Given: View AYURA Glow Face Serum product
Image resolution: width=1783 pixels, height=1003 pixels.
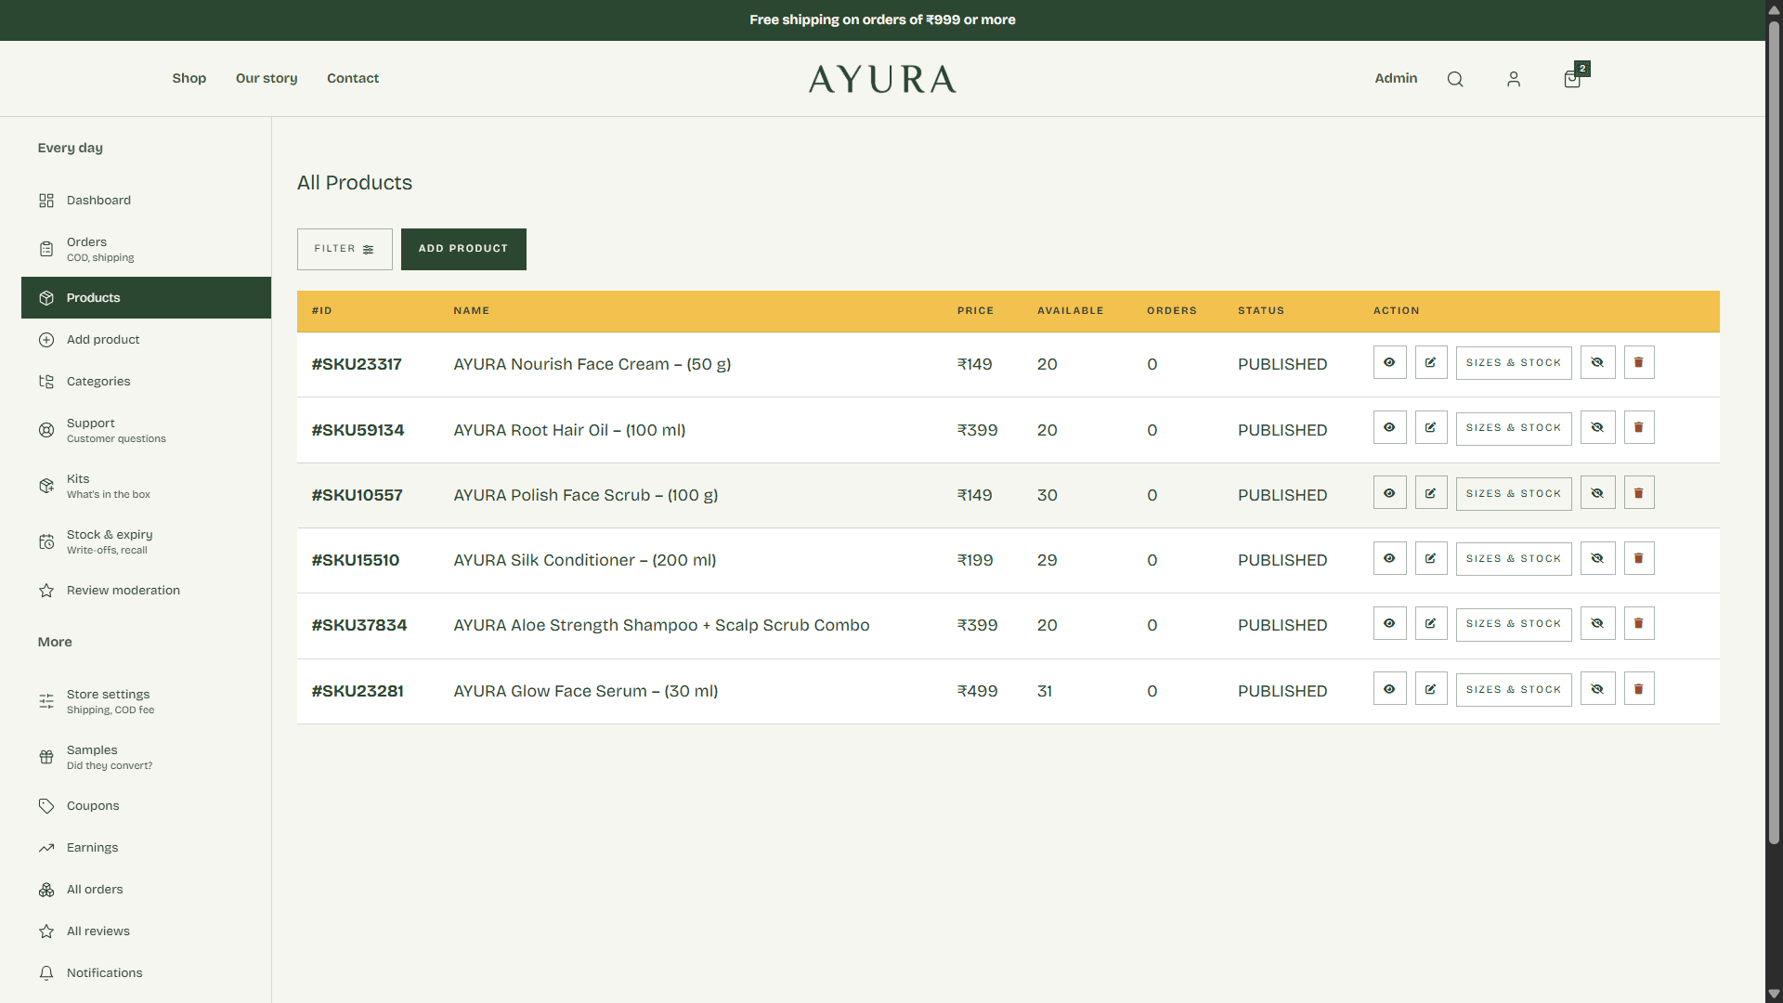Looking at the screenshot, I should coord(1389,689).
